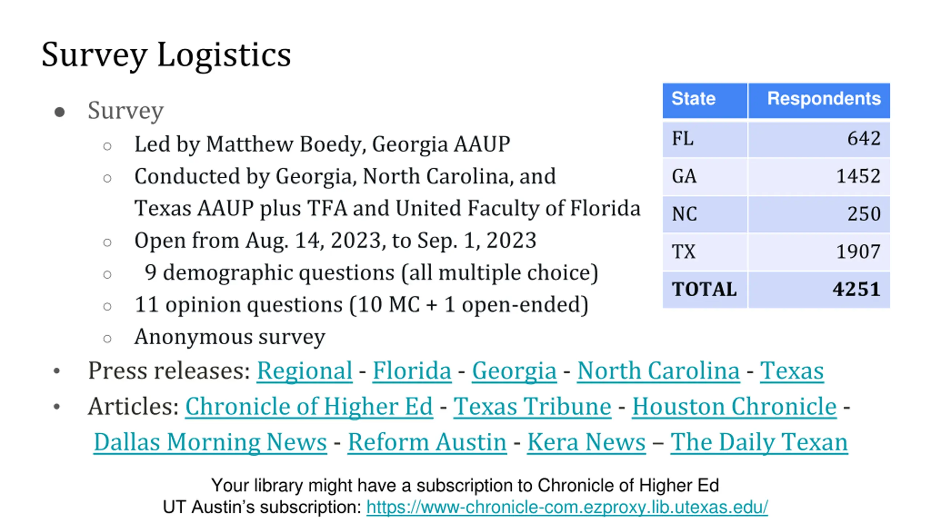Open The Daily Texan article link
Image resolution: width=931 pixels, height=523 pixels.
coord(759,442)
